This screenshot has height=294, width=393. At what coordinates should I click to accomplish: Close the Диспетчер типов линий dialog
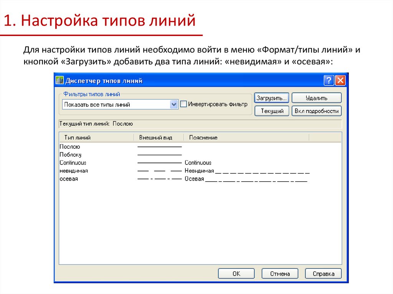pos(340,80)
